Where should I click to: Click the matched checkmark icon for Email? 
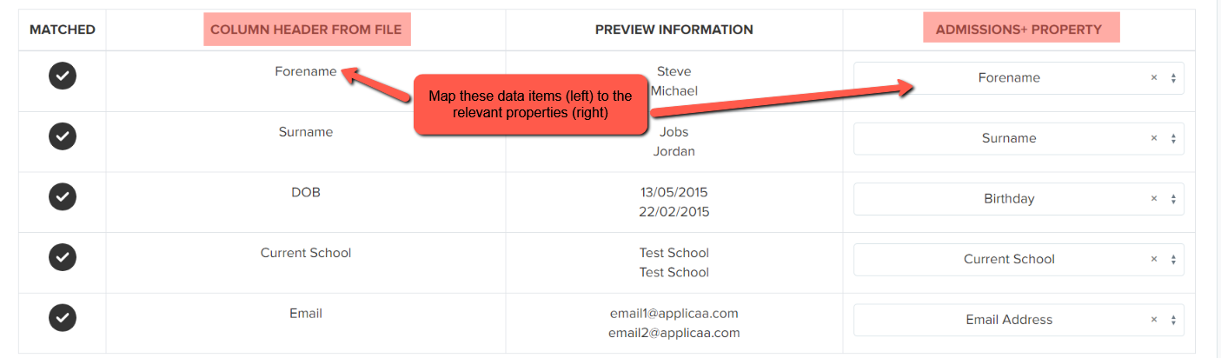(x=63, y=318)
